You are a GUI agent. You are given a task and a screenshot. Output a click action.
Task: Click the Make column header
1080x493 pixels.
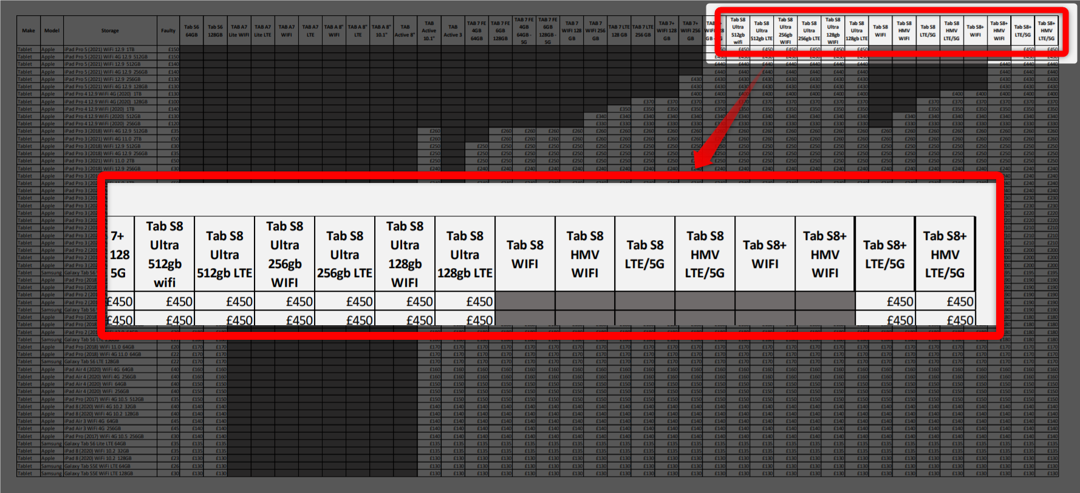point(29,31)
